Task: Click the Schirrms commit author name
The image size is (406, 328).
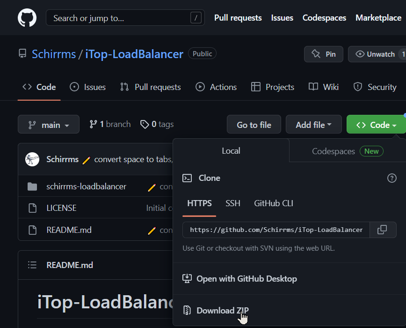Action: click(62, 159)
